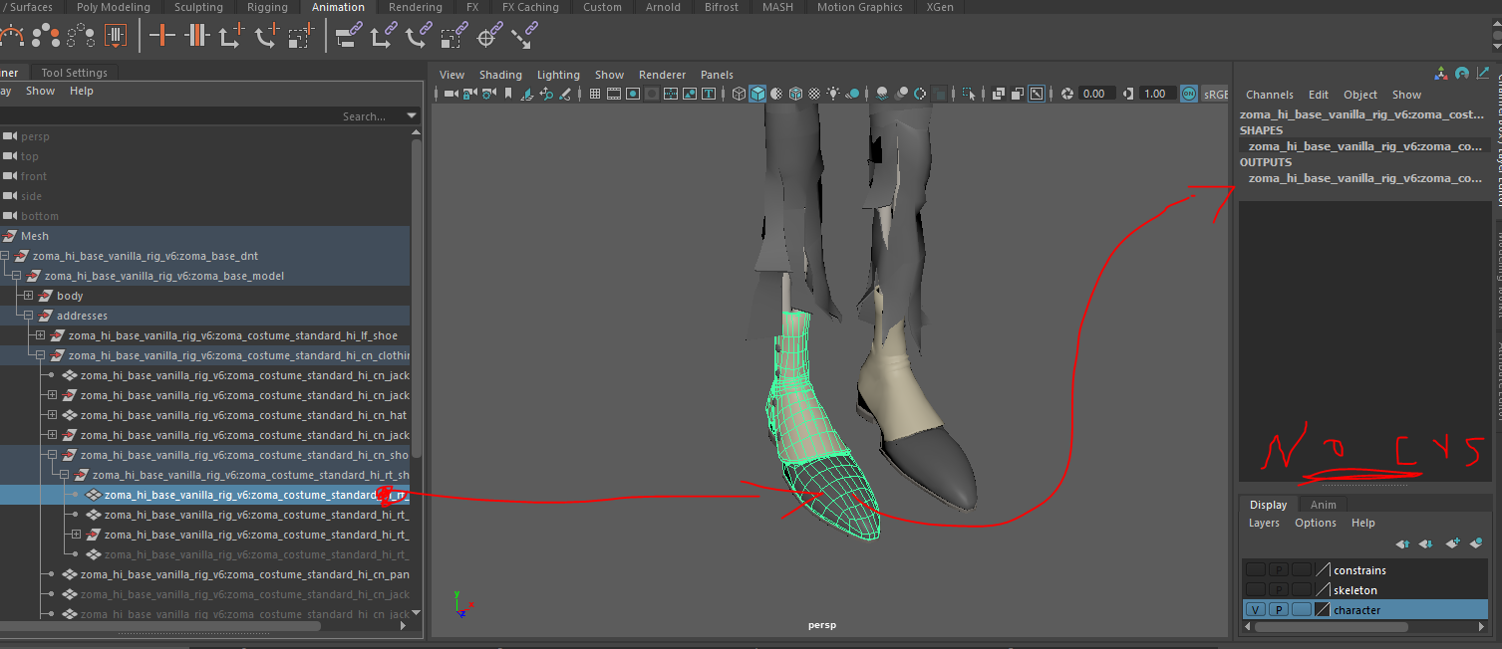Turn on use all lights icon
The height and width of the screenshot is (649, 1502).
pyautogui.click(x=833, y=94)
